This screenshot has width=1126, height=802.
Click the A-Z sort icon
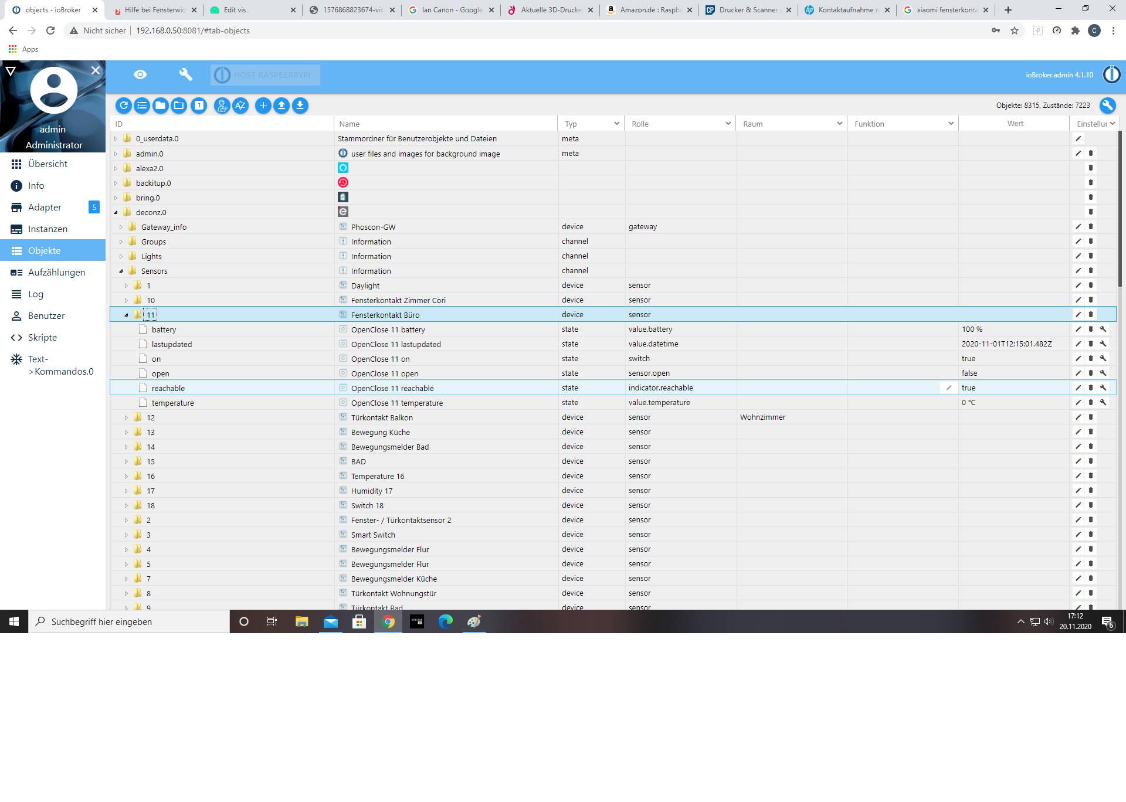coord(240,106)
